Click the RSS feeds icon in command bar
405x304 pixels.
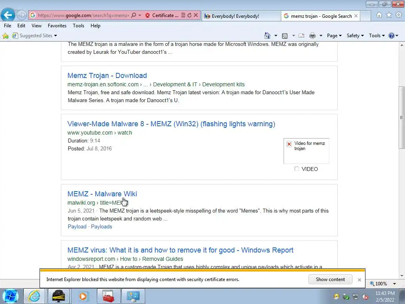(285, 36)
